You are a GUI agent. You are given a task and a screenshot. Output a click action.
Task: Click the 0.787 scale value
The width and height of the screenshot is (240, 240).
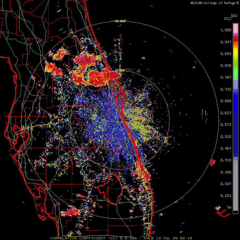point(226,77)
